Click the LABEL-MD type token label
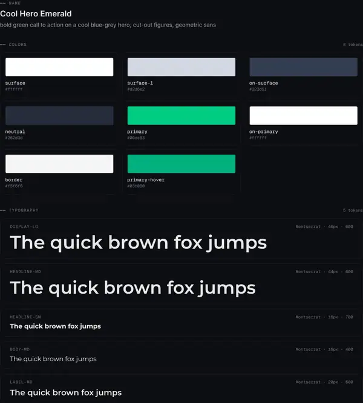The height and width of the screenshot is (403, 363). [21, 382]
